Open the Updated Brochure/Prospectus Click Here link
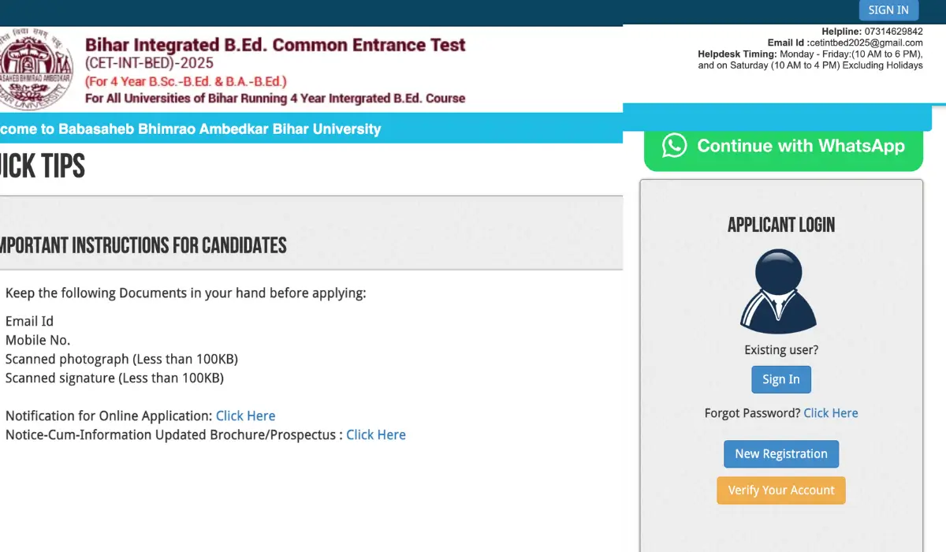This screenshot has width=946, height=552. pyautogui.click(x=375, y=435)
